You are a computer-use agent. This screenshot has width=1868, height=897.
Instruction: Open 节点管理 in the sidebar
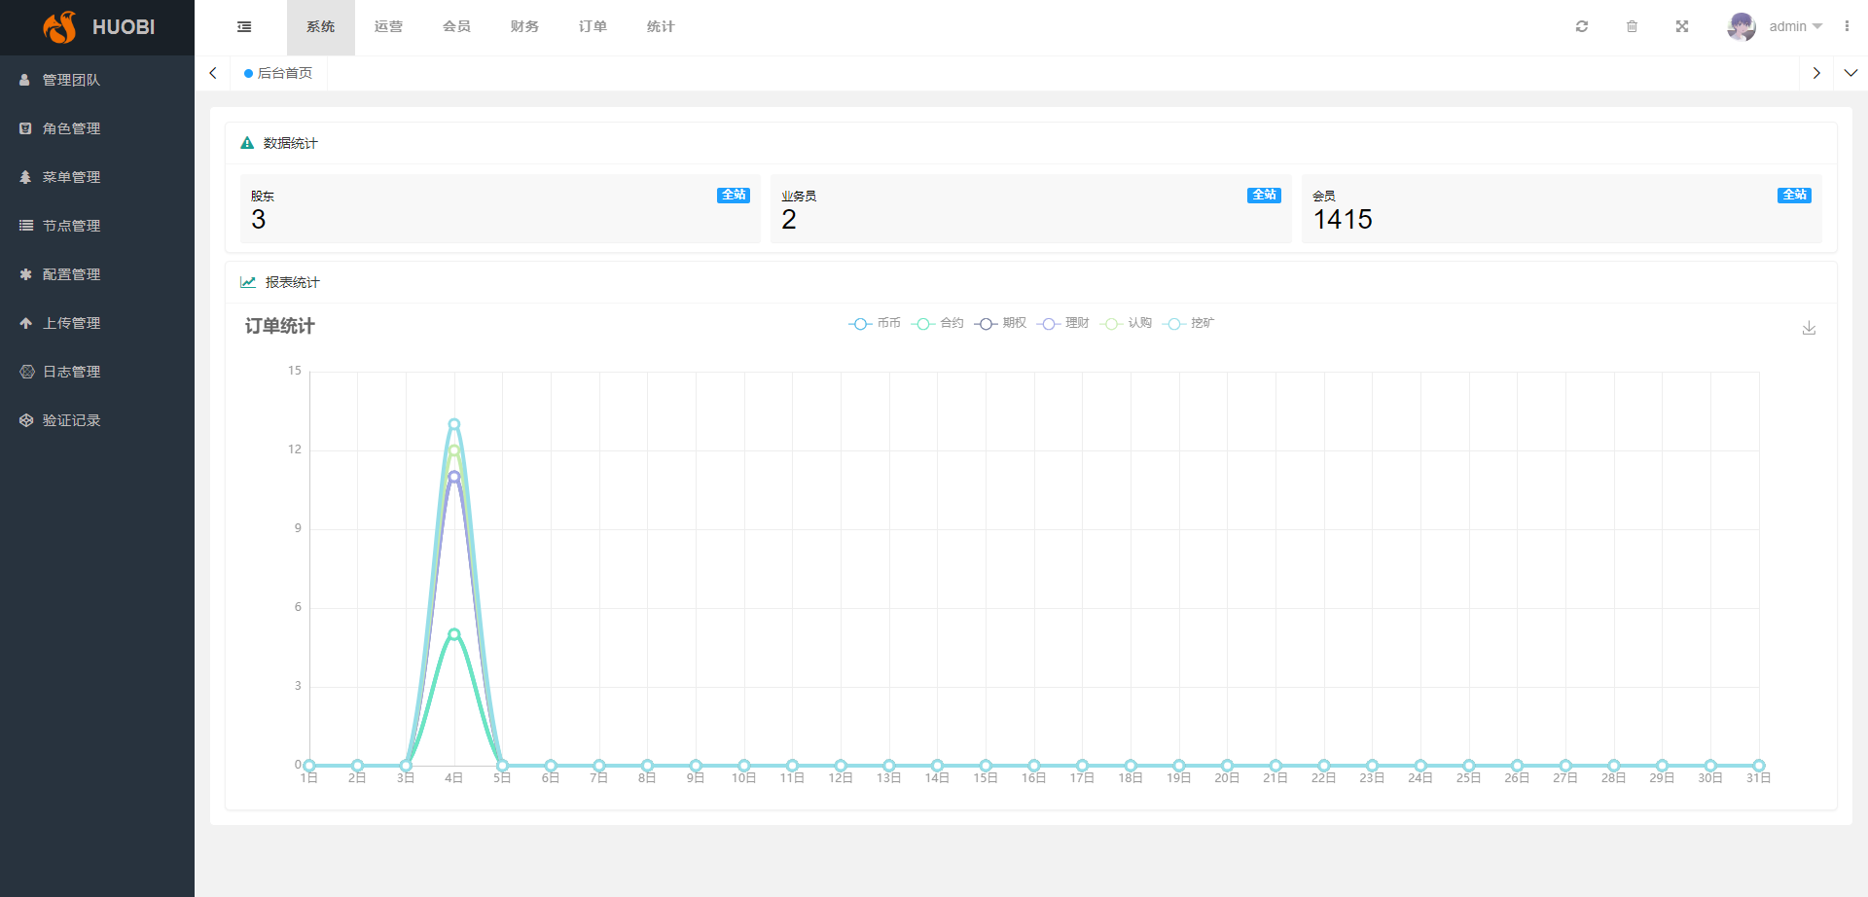click(97, 226)
